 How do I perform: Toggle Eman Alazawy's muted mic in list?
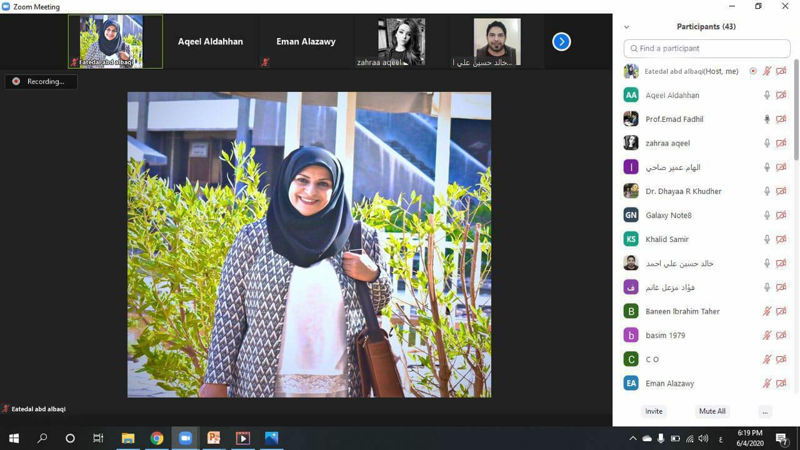[767, 383]
